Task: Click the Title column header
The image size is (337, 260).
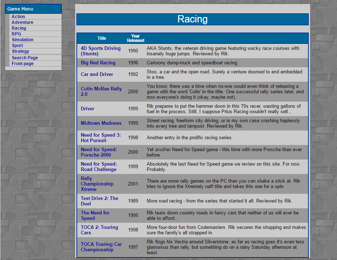Action: pos(102,38)
